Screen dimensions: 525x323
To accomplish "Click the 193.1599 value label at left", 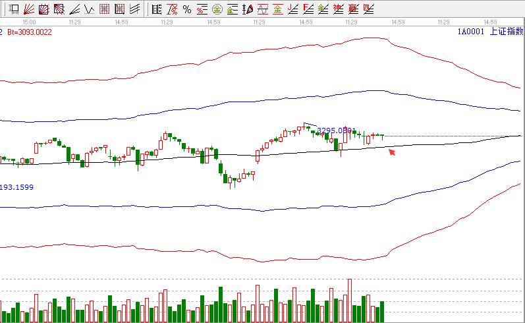I will [16, 187].
